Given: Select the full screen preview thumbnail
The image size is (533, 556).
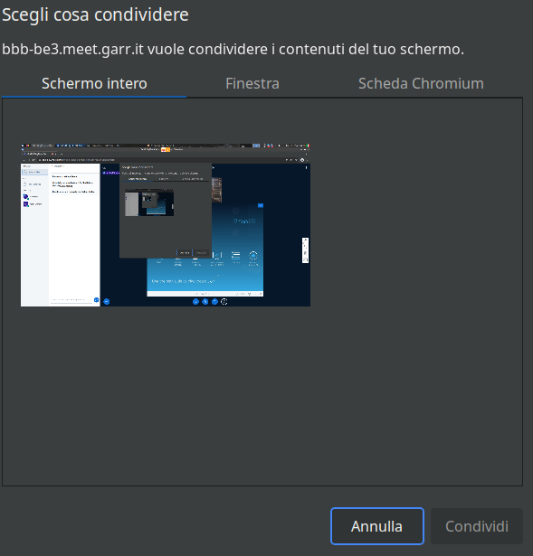Looking at the screenshot, I should click(166, 225).
